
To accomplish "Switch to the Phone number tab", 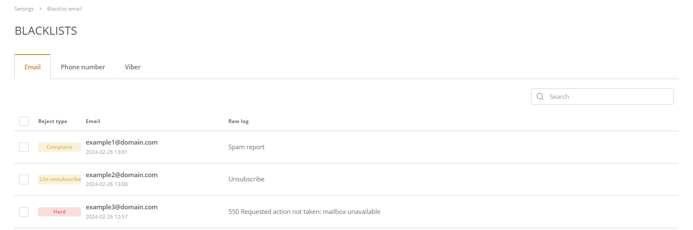I will (83, 67).
